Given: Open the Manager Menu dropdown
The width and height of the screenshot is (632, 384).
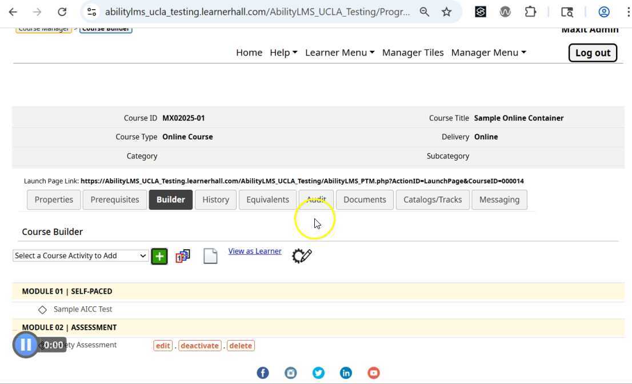Looking at the screenshot, I should point(488,53).
